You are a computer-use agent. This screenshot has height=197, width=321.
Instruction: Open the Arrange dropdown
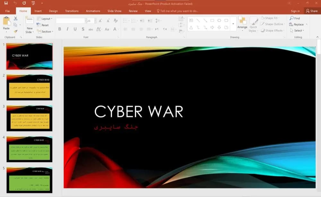tap(242, 24)
